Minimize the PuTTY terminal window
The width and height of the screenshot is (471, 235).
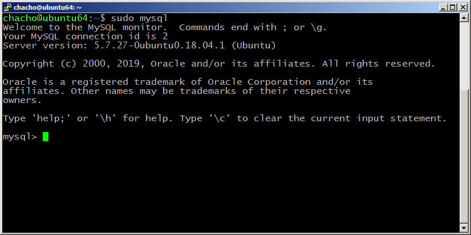pyautogui.click(x=444, y=7)
